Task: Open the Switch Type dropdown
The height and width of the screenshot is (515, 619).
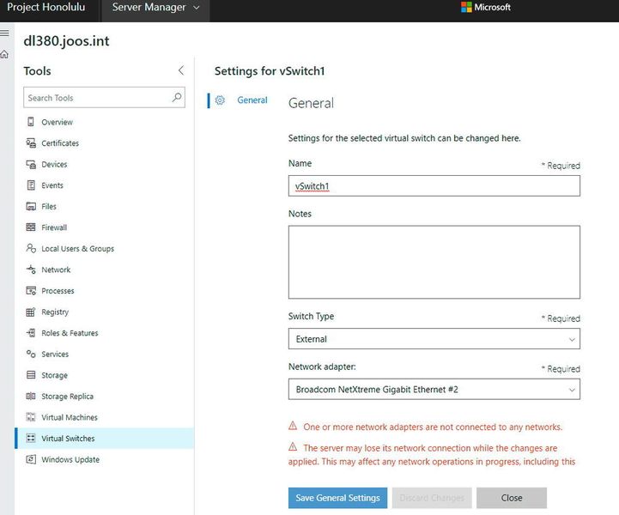Action: click(434, 339)
